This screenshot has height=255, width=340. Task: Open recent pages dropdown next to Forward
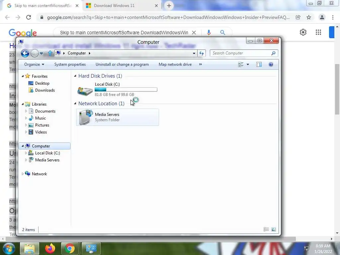point(41,53)
